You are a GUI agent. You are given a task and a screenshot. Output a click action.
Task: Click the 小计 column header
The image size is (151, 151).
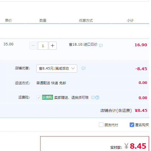click(130, 21)
